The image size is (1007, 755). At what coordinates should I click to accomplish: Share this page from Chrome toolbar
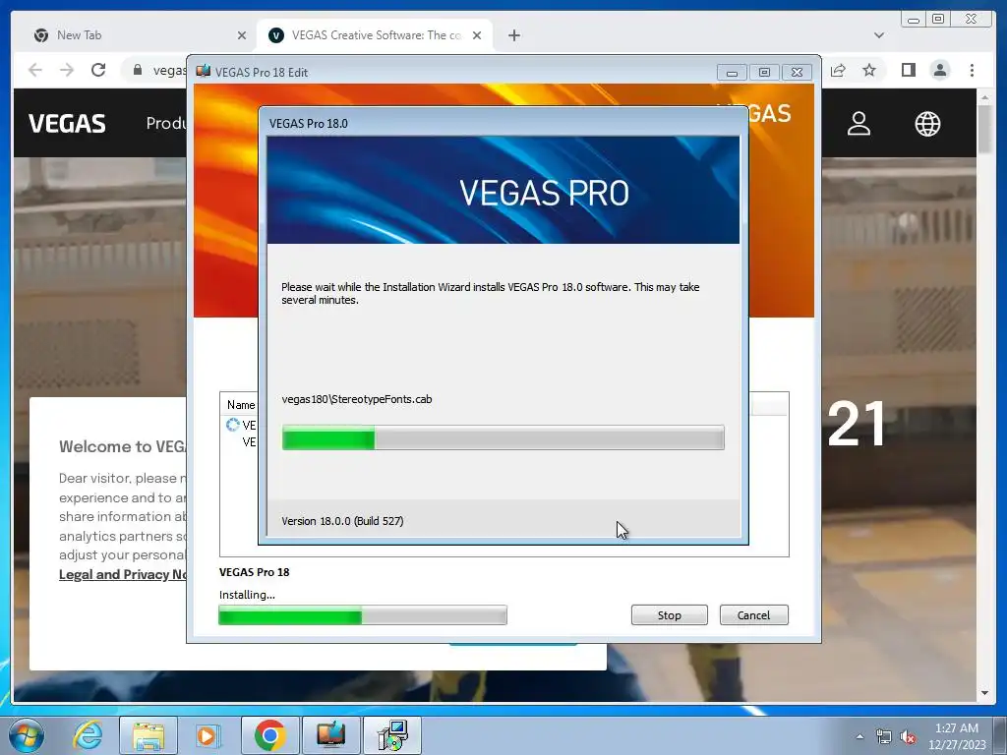pyautogui.click(x=838, y=70)
